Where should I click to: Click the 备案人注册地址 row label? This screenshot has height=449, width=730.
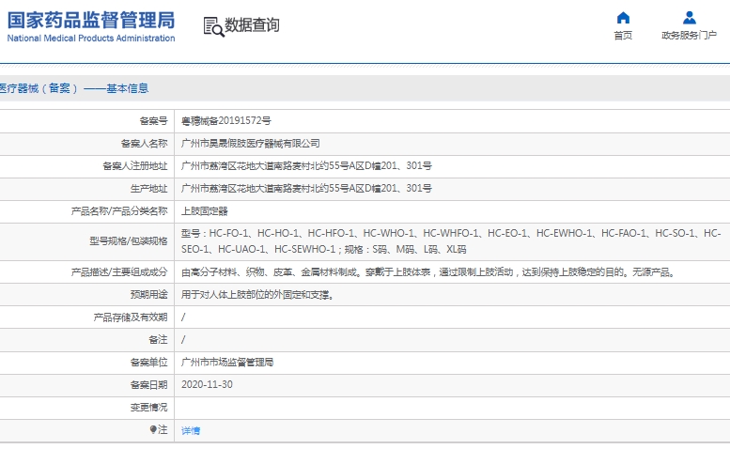pos(135,166)
